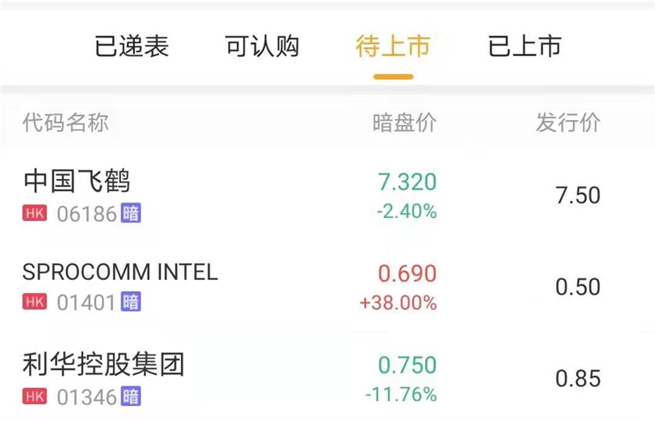Sort by the 暗盘价 column header
This screenshot has height=421, width=655.
pos(404,123)
